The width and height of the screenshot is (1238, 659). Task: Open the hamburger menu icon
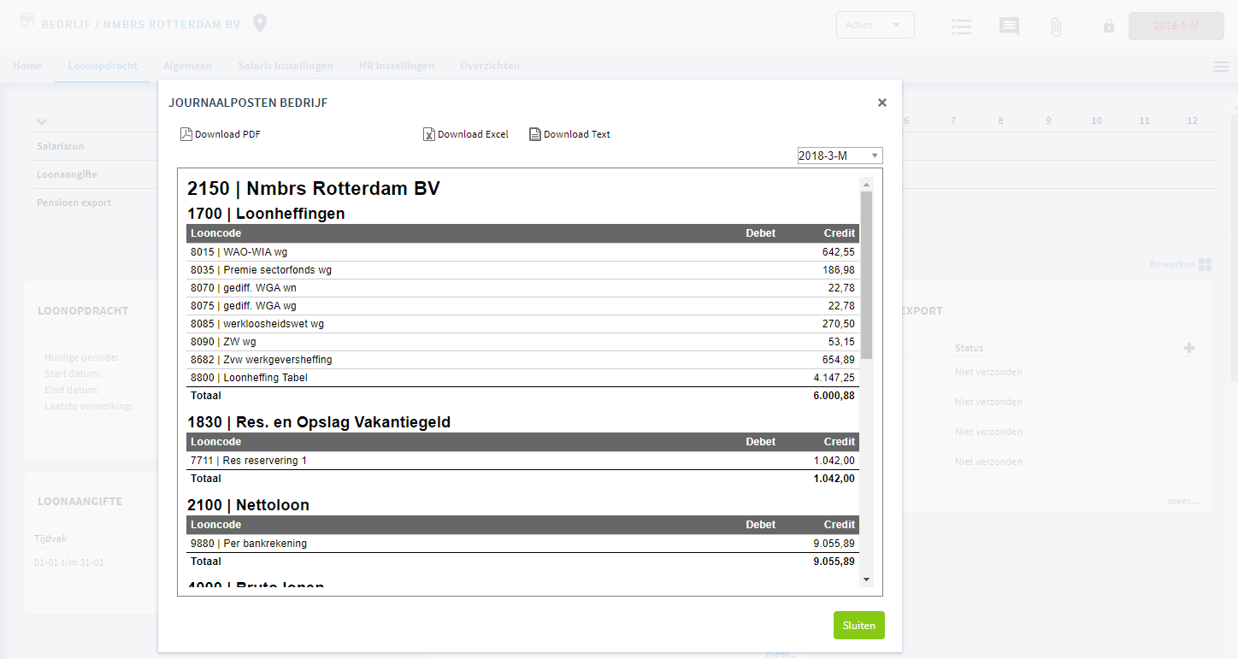1220,67
